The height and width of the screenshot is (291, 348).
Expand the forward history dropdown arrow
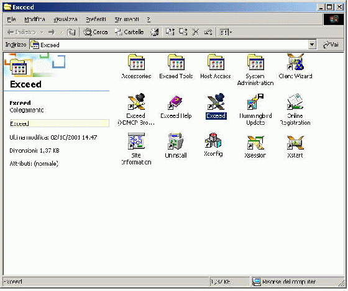(62, 32)
